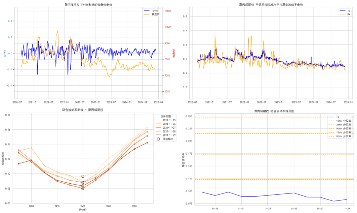This screenshot has width=357, height=213.
Task: Click the 11-19 date tick label
Action: (215, 208)
